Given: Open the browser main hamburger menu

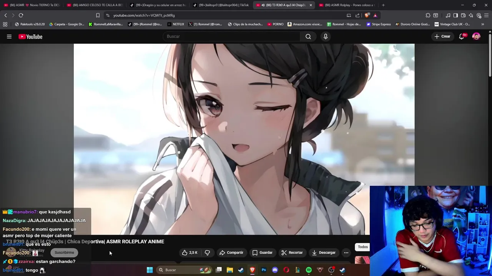Looking at the screenshot, I should point(487,15).
